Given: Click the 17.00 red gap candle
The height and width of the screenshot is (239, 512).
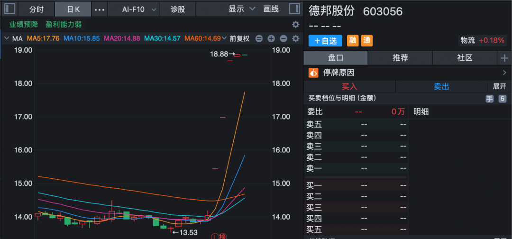Looking at the screenshot, I should [223, 117].
